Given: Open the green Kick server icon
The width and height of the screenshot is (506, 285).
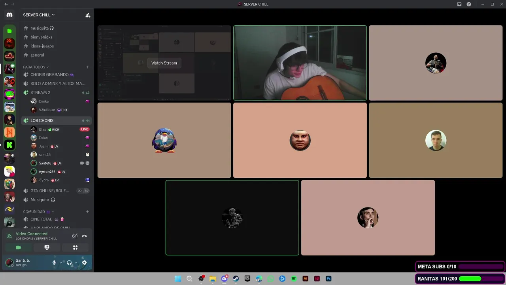Looking at the screenshot, I should (9, 145).
